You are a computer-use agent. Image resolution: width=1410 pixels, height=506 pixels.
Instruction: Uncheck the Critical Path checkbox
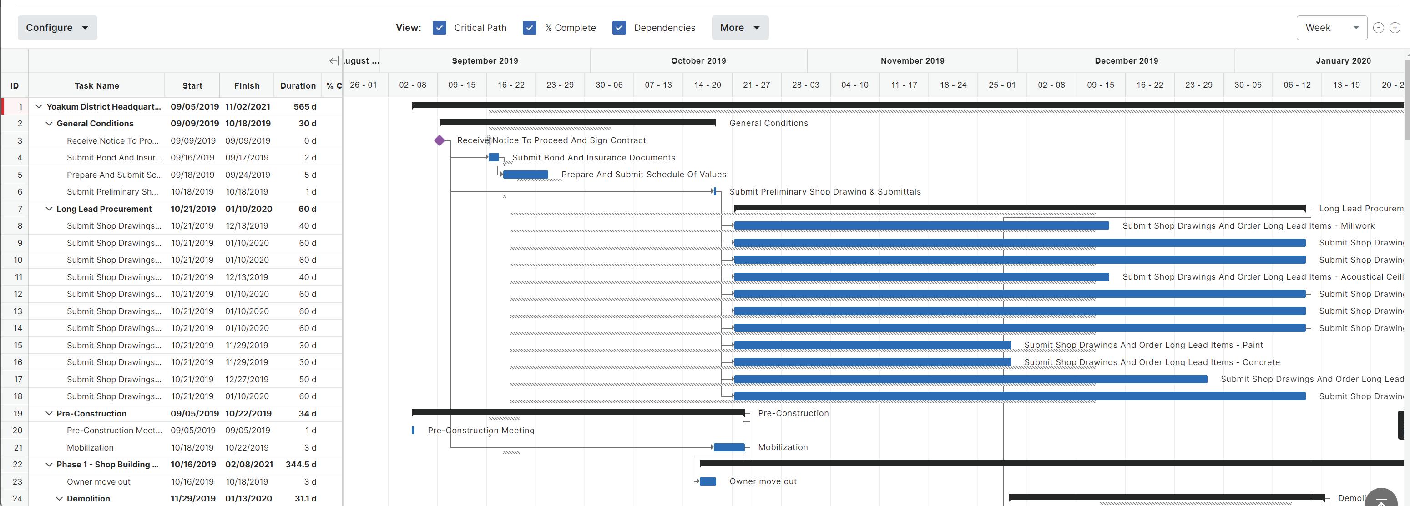(439, 28)
